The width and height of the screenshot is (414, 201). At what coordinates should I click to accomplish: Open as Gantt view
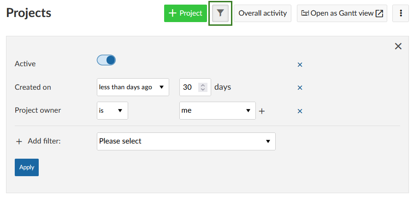(342, 13)
